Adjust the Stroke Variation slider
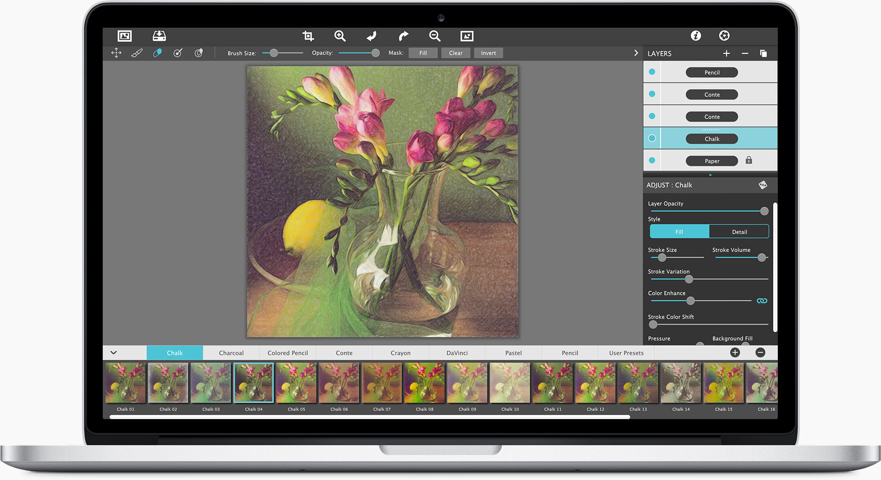Screen dimensions: 881x480 point(709,279)
